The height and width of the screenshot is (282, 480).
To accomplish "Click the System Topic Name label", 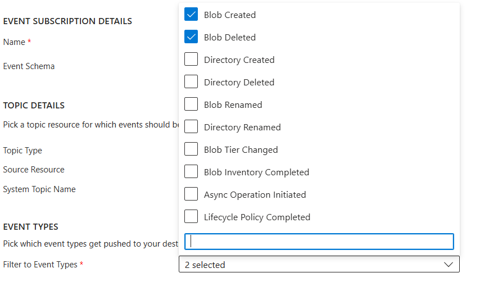I will [x=39, y=189].
